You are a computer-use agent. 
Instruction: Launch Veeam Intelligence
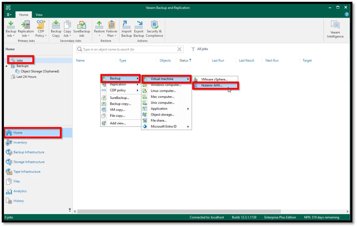click(x=335, y=29)
